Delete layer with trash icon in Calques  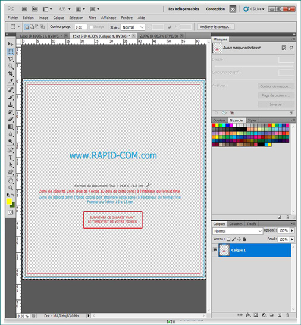click(x=287, y=315)
